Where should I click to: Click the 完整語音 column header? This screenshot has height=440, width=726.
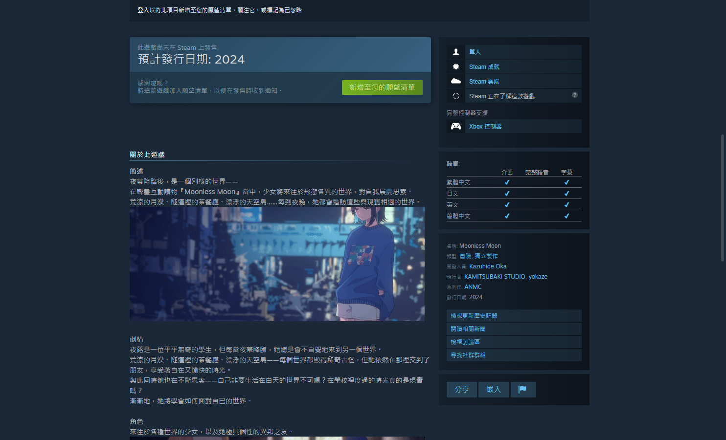[x=537, y=172]
